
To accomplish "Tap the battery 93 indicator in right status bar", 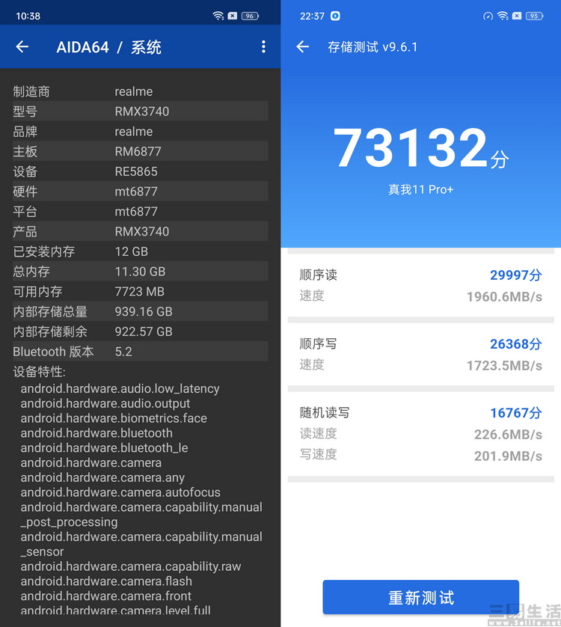I will 534,16.
